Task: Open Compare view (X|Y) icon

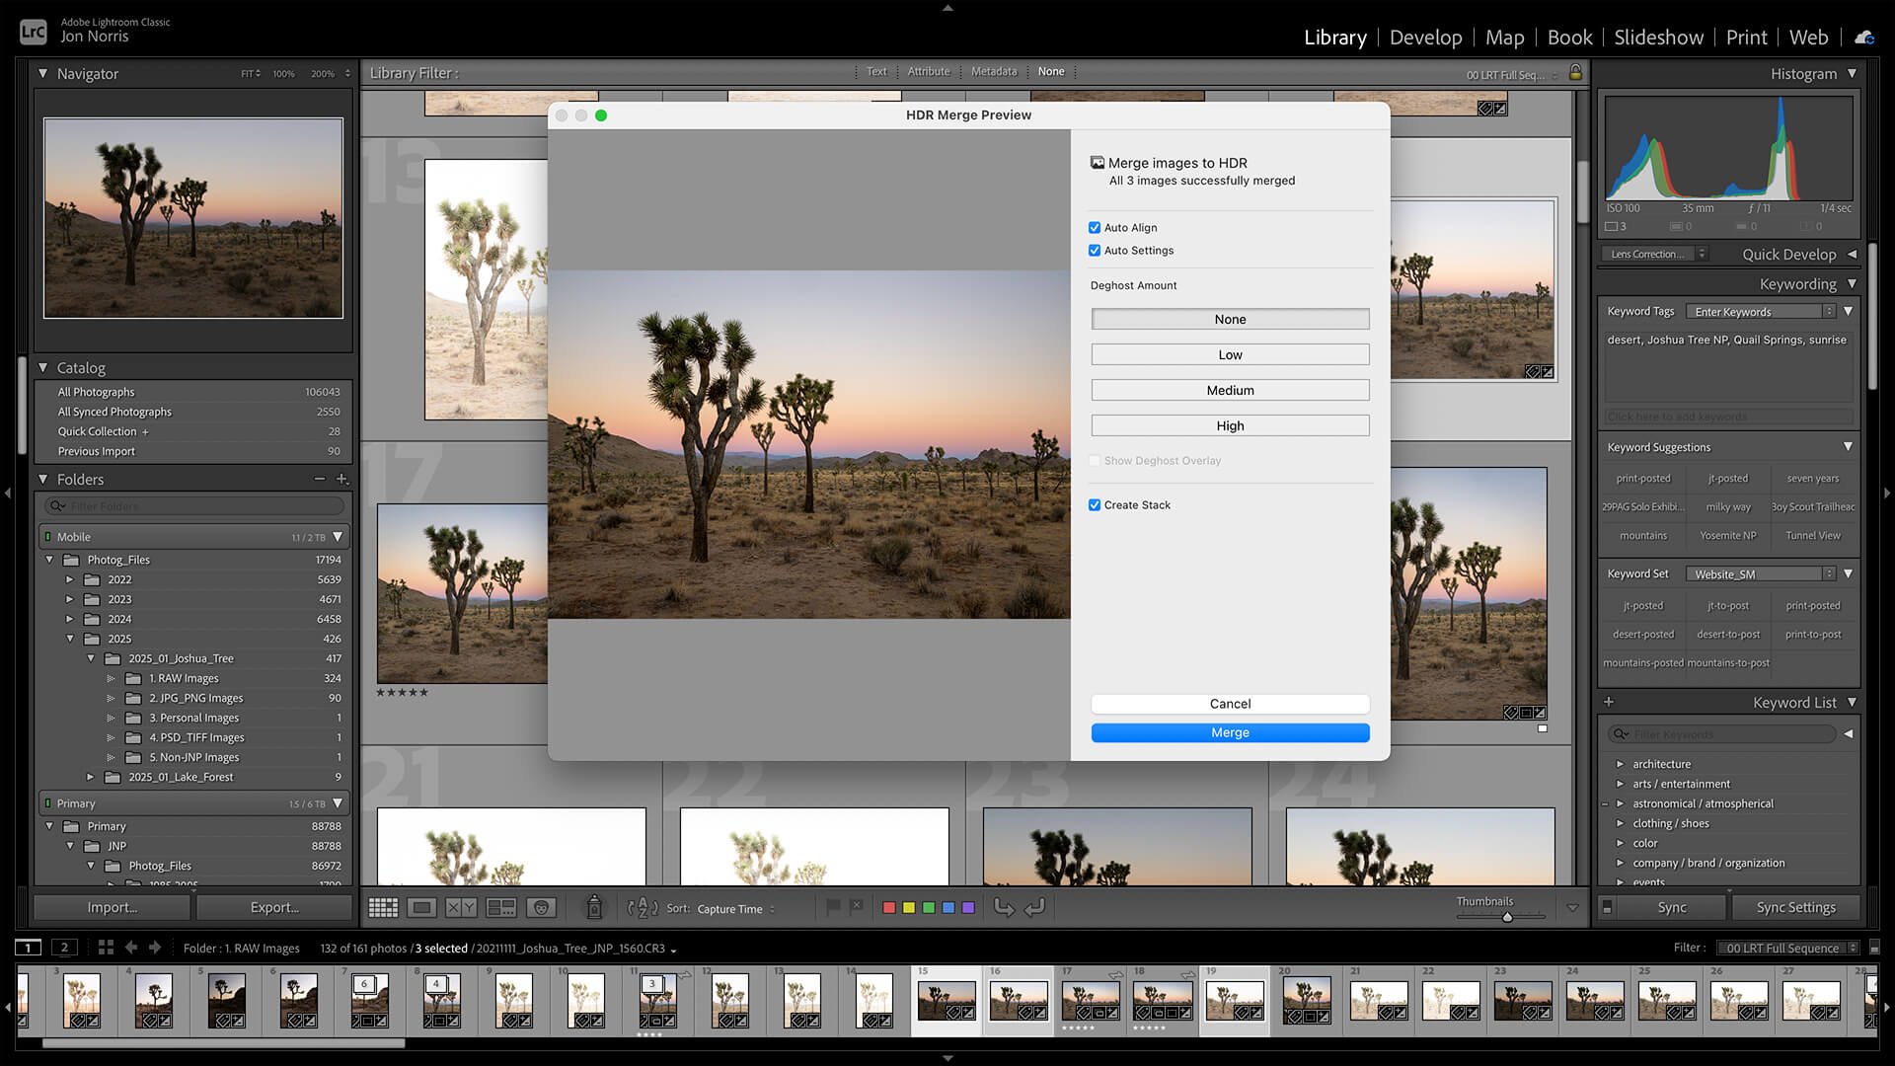Action: click(x=461, y=908)
